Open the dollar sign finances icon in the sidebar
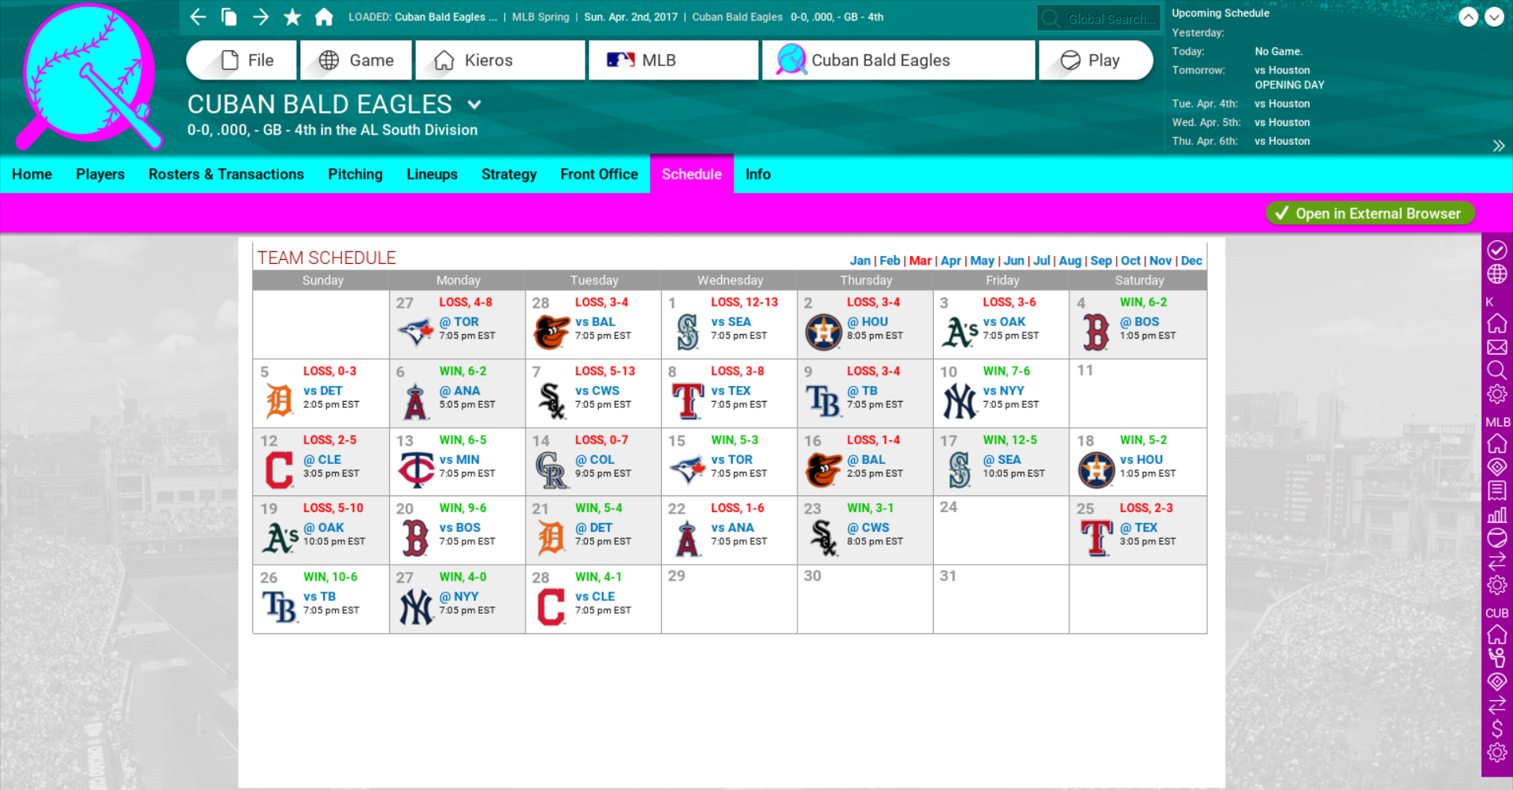 point(1497,729)
